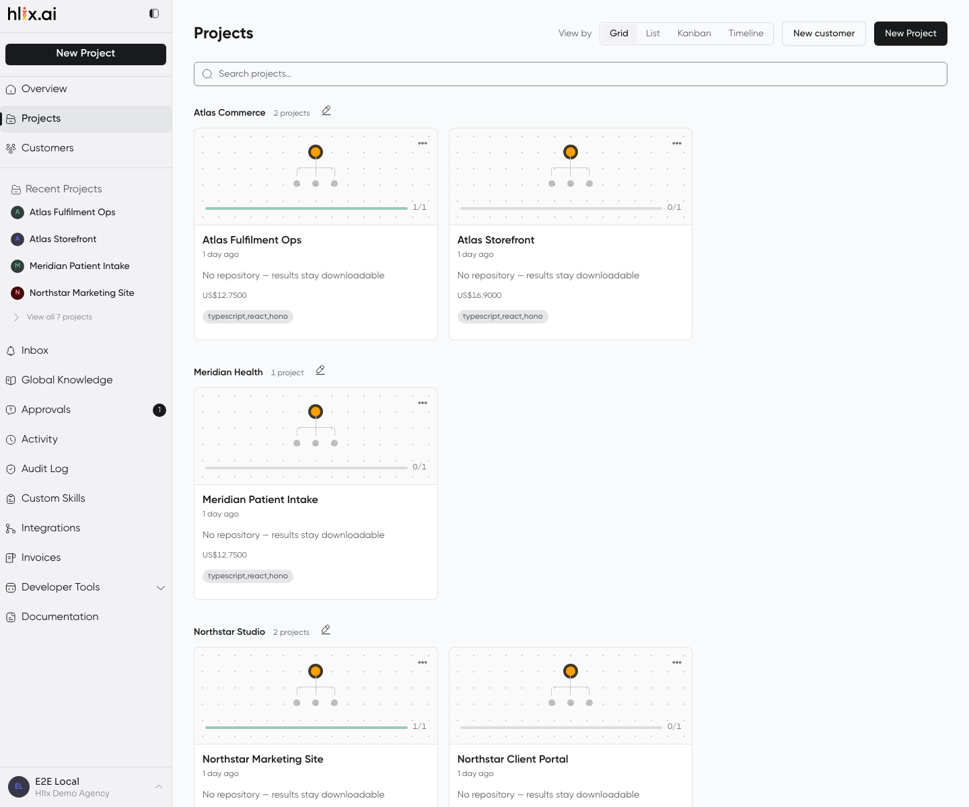Click the Meridian Patient Intake avatar icon
This screenshot has height=807, width=969.
tap(18, 266)
